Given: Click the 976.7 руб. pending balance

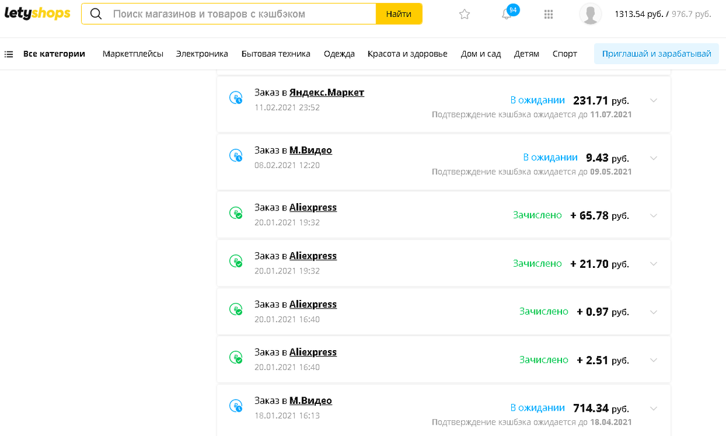Looking at the screenshot, I should (690, 14).
